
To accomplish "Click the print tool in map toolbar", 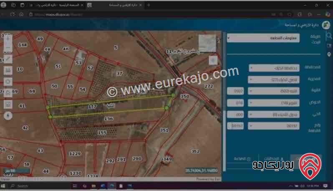I will [x=8, y=70].
